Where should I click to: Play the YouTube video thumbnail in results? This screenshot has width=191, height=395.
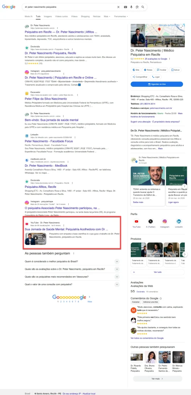(35, 239)
